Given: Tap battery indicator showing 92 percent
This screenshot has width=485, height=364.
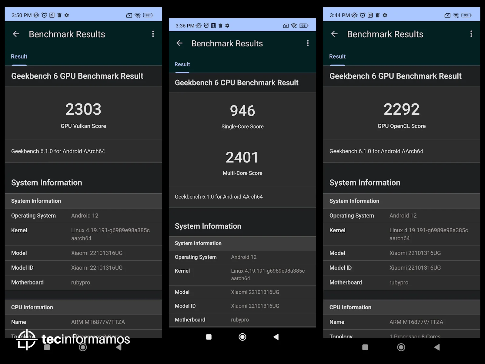Looking at the screenshot, I should click(x=148, y=15).
